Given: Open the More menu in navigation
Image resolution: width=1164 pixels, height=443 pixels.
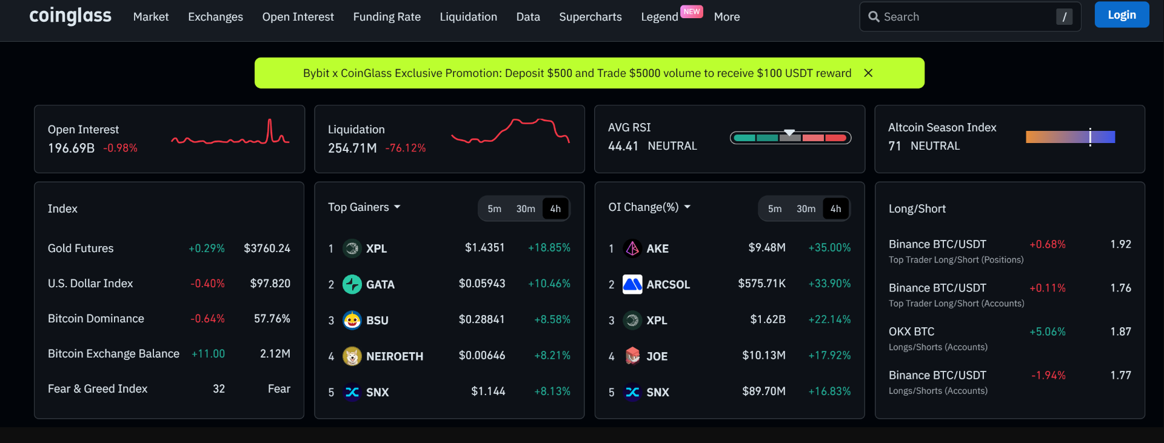Looking at the screenshot, I should (726, 17).
